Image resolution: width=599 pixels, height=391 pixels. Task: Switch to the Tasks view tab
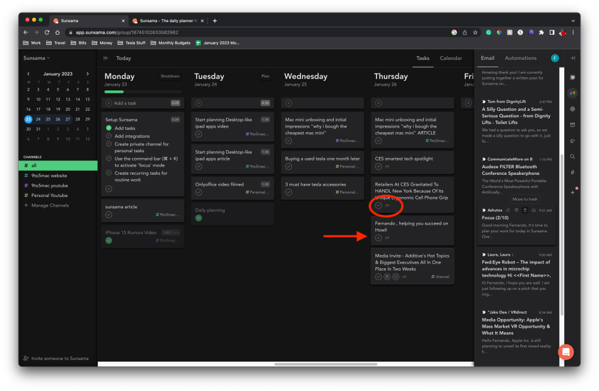(x=423, y=58)
